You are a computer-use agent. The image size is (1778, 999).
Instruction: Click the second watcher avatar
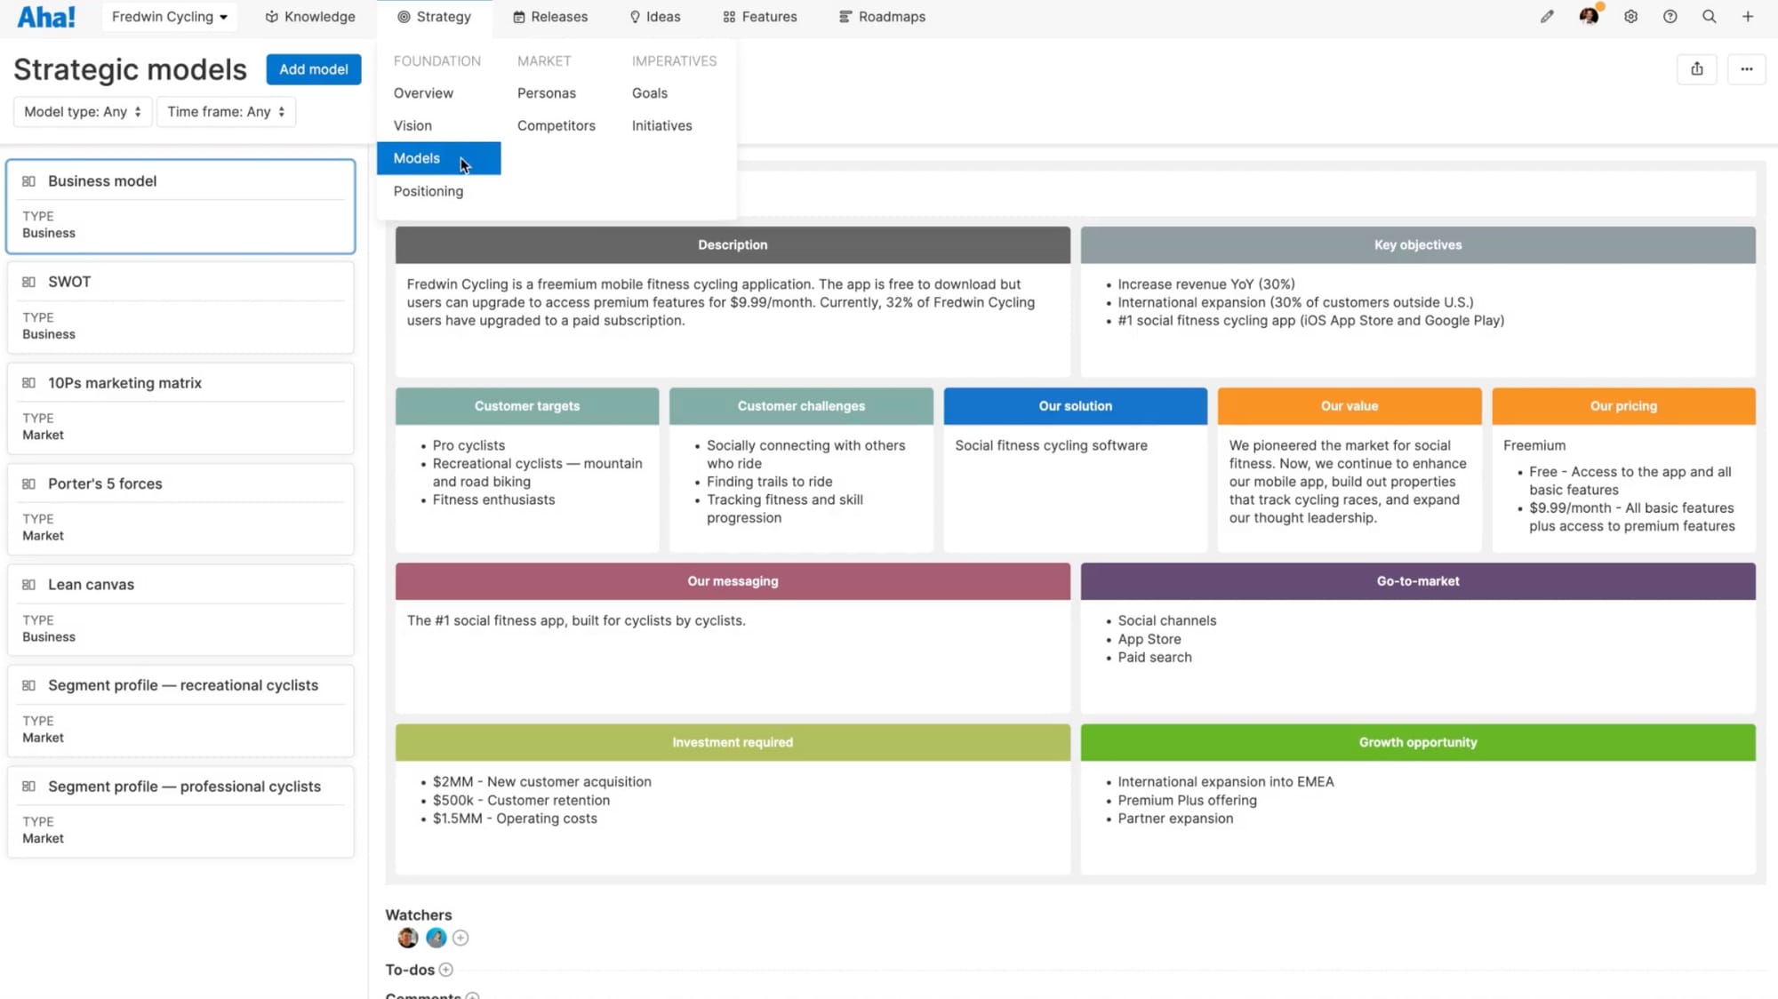(x=436, y=938)
